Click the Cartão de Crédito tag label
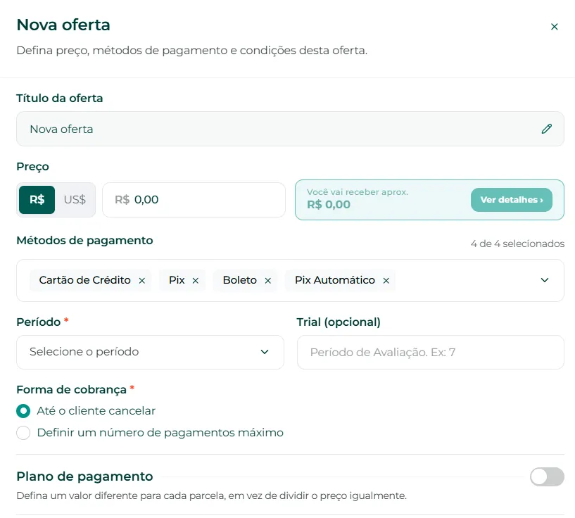The height and width of the screenshot is (518, 575). click(x=84, y=280)
